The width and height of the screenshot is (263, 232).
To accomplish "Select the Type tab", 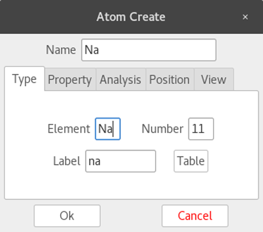I will tap(24, 79).
